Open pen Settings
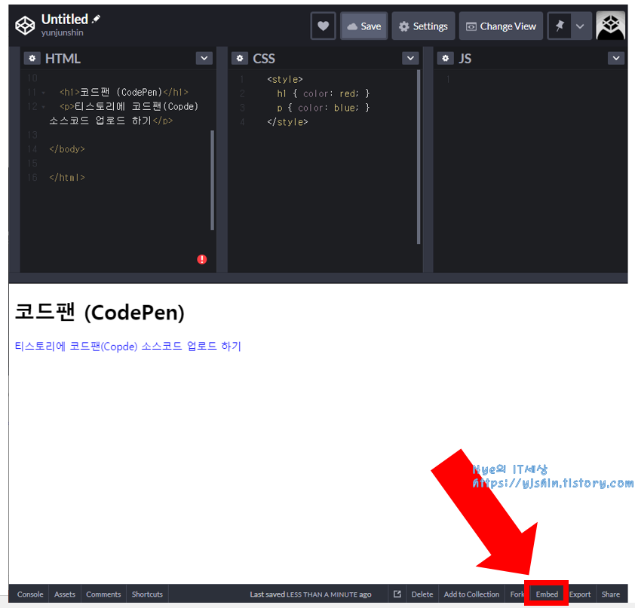 (x=423, y=26)
